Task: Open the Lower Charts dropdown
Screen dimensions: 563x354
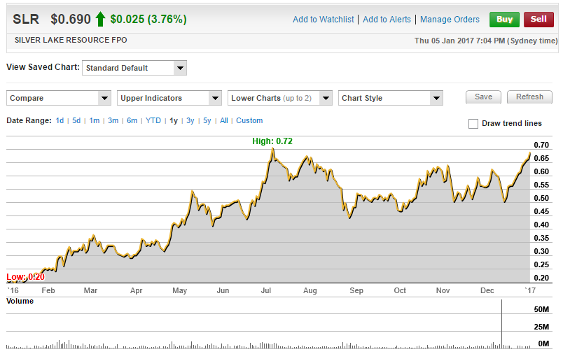Action: pos(280,98)
